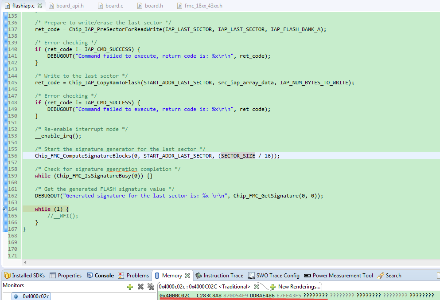
Task: Add a new memory monitor
Action: [130, 287]
